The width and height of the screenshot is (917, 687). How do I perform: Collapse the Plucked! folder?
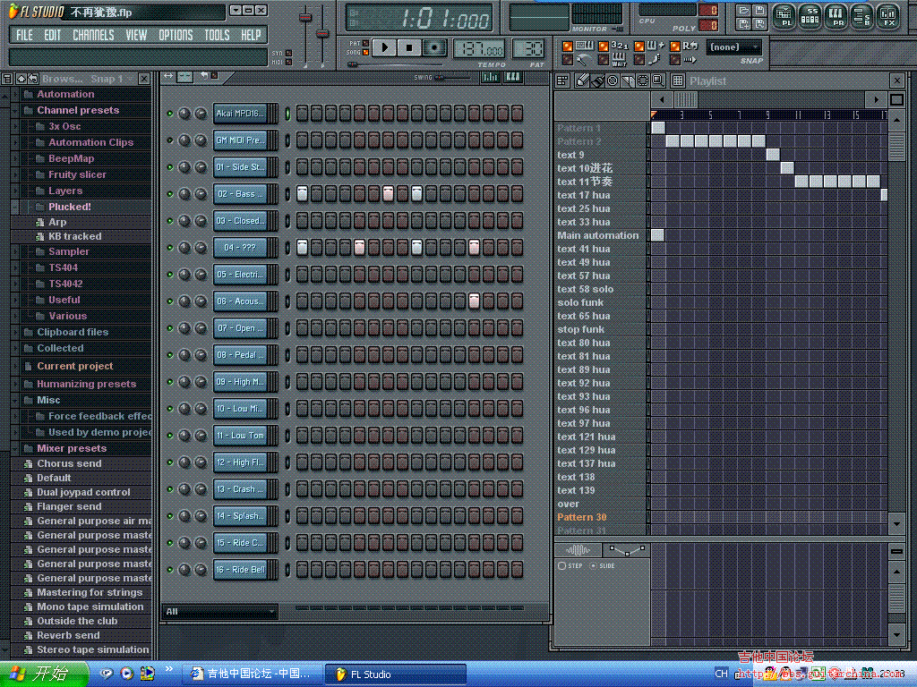(15, 207)
